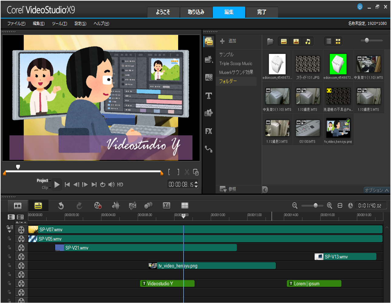Viewport: 391px width, 303px height.
Task: Set mark-in with the left bracket
Action: (169, 172)
